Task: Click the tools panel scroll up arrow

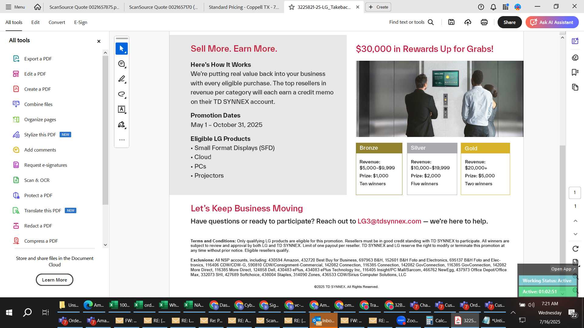Action: click(x=105, y=53)
